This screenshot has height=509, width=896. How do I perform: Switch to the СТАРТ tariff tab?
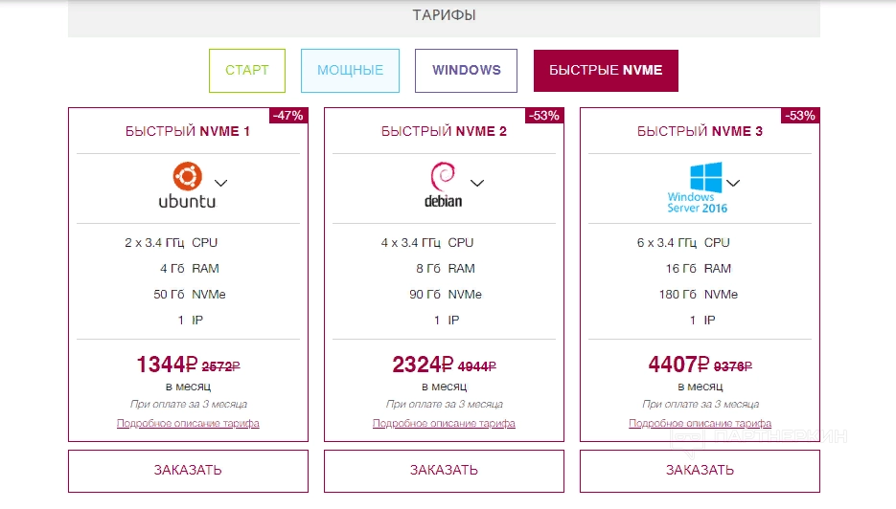pyautogui.click(x=247, y=71)
